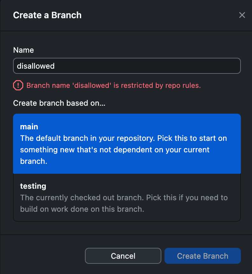
Task: Click the error exclamation icon
Action: coord(18,85)
